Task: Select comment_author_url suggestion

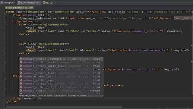Action: click(x=60, y=84)
